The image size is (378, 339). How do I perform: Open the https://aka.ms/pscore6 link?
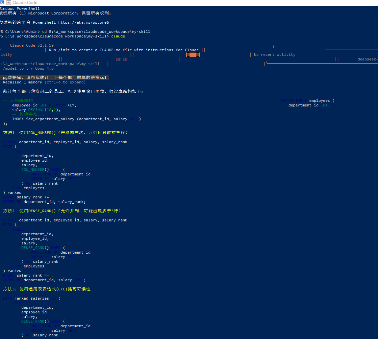tap(84, 22)
